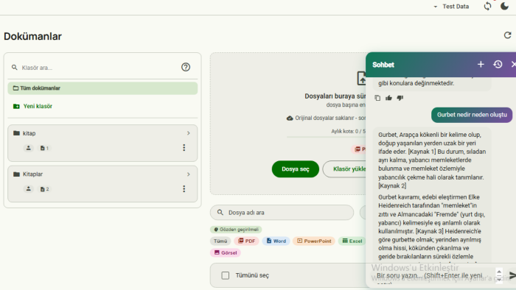The image size is (516, 290).
Task: Open the Kitaplar folder row
Action: click(x=102, y=183)
